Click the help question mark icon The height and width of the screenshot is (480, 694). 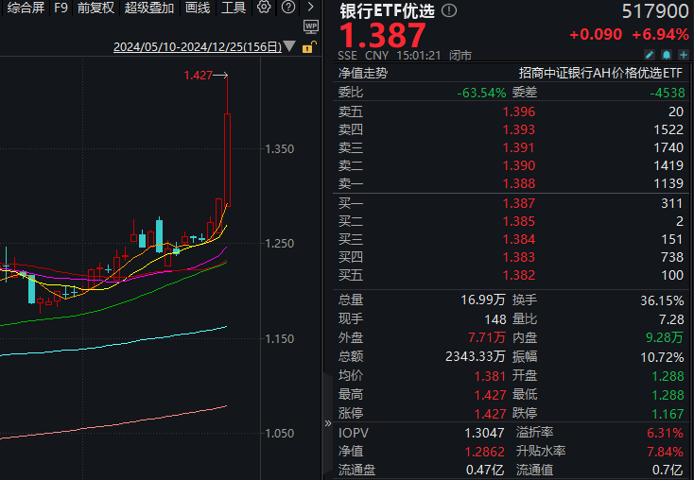click(x=287, y=8)
